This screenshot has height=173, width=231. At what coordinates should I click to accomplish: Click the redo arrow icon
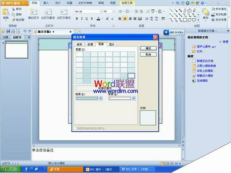tap(30, 31)
